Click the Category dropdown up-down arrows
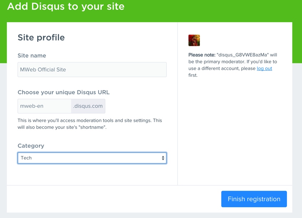The image size is (302, 218). 163,158
